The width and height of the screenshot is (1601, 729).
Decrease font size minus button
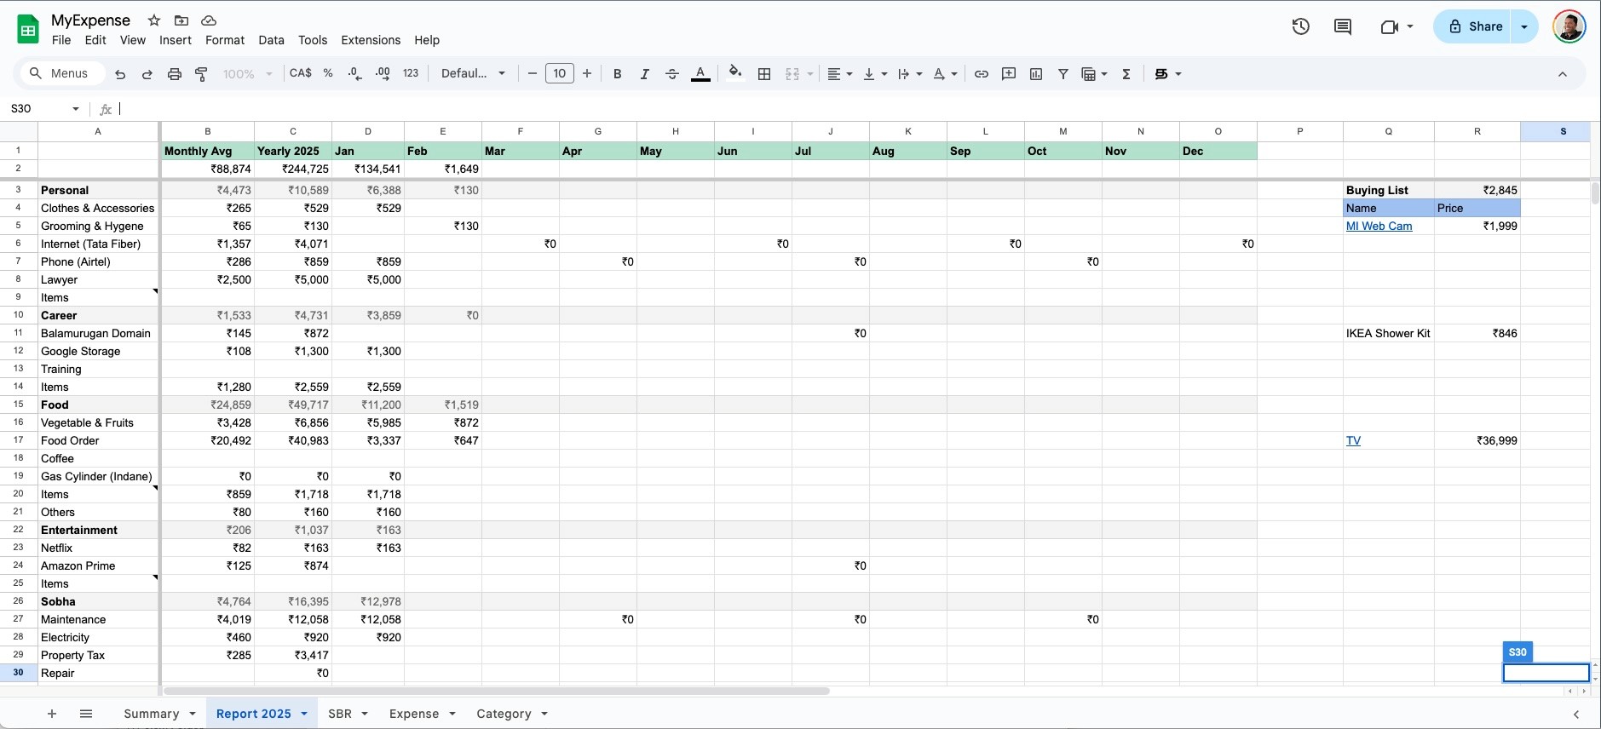pyautogui.click(x=533, y=74)
